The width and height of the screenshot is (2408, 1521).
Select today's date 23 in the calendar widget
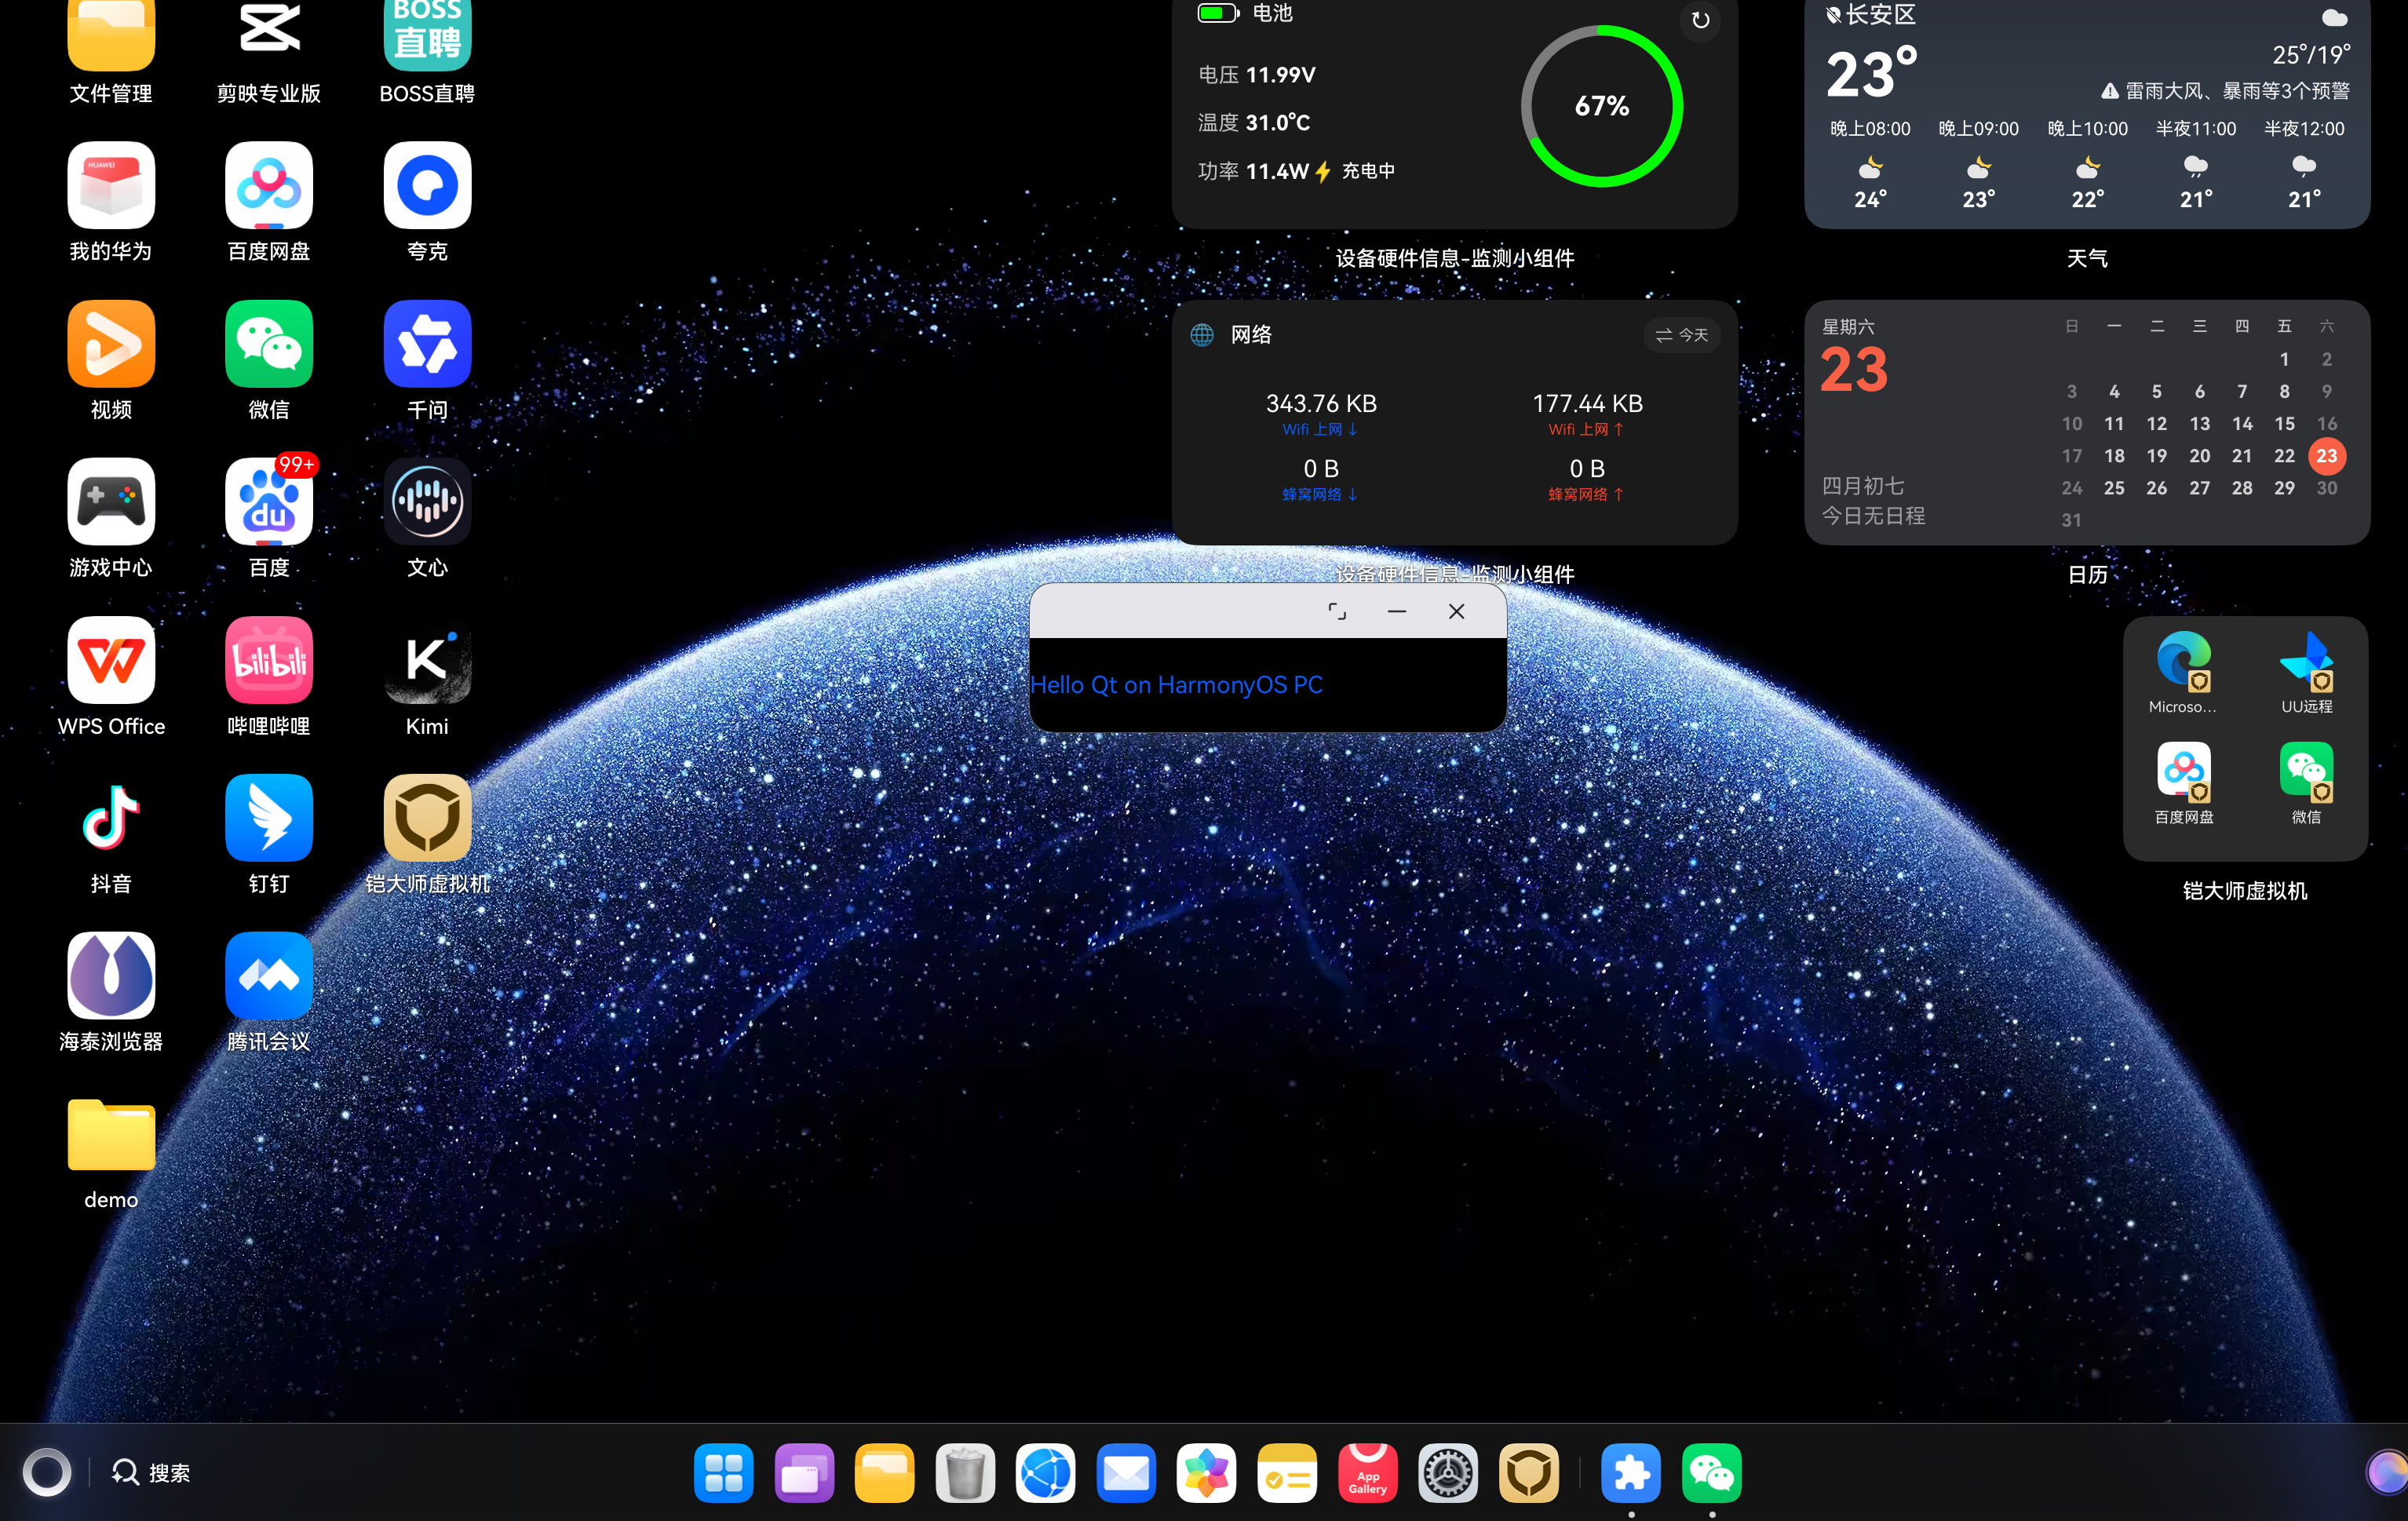tap(2327, 456)
